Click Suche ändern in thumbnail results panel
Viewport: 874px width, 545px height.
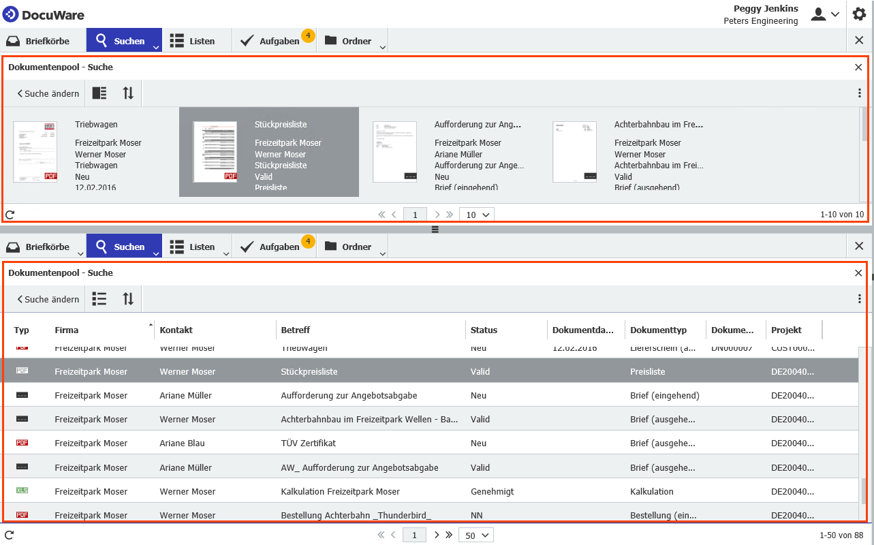click(x=48, y=93)
